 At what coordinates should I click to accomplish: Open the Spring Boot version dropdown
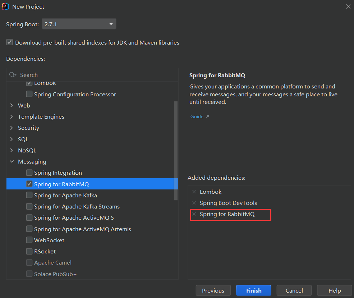(x=79, y=24)
